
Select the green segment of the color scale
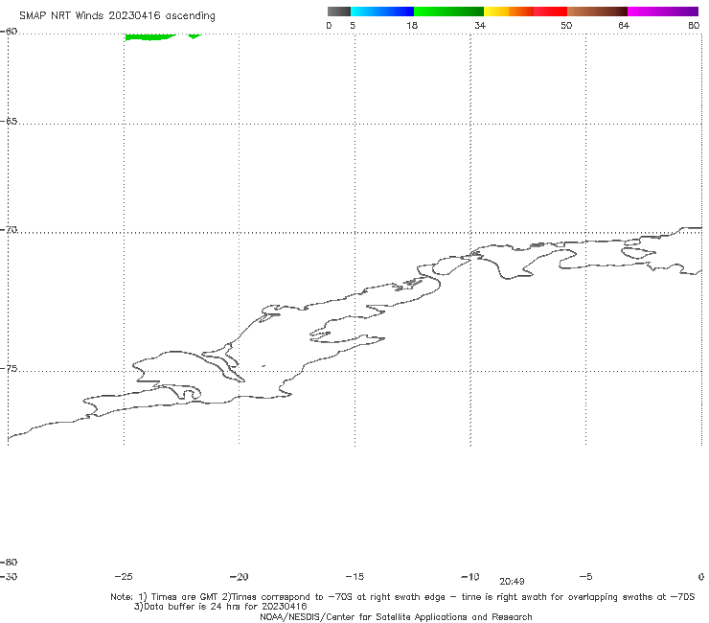point(449,12)
